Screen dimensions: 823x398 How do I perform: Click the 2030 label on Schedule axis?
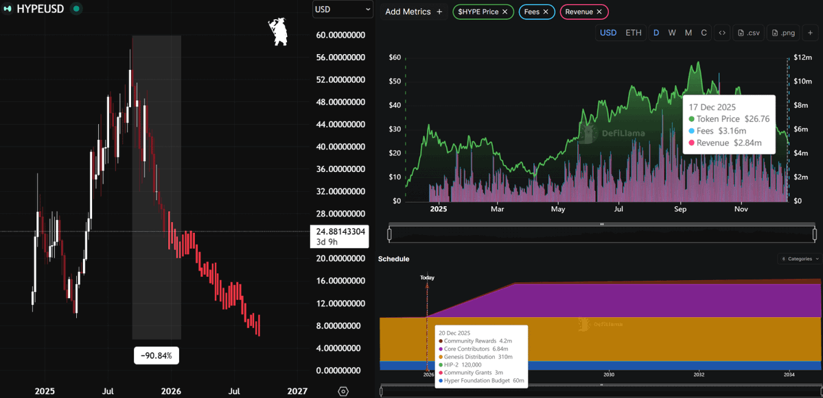[609, 375]
